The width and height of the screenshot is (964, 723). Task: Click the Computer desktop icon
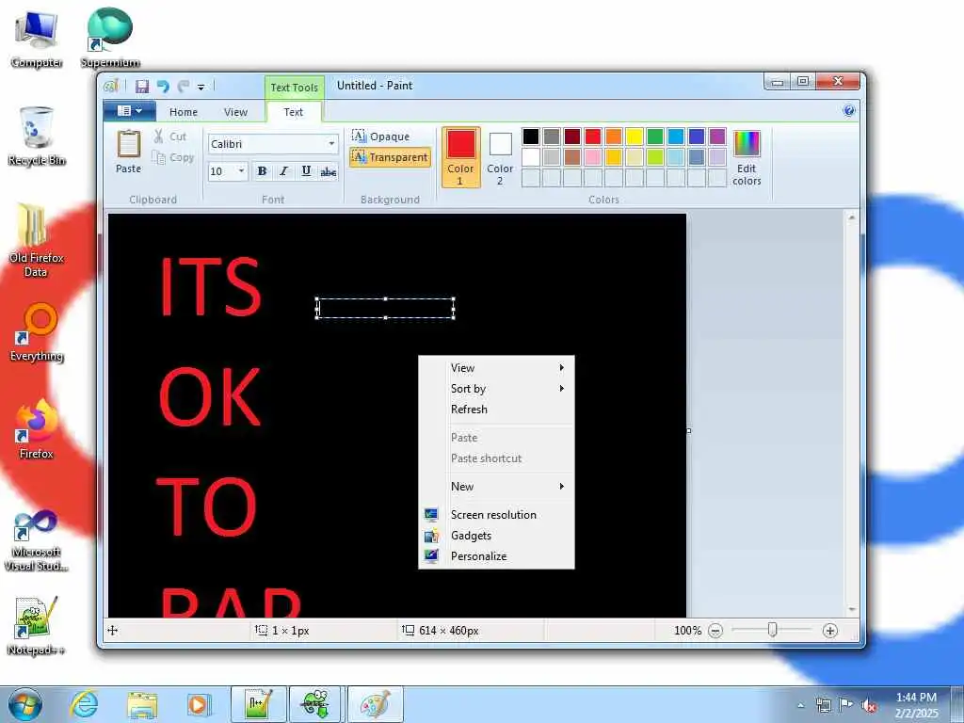[x=37, y=38]
